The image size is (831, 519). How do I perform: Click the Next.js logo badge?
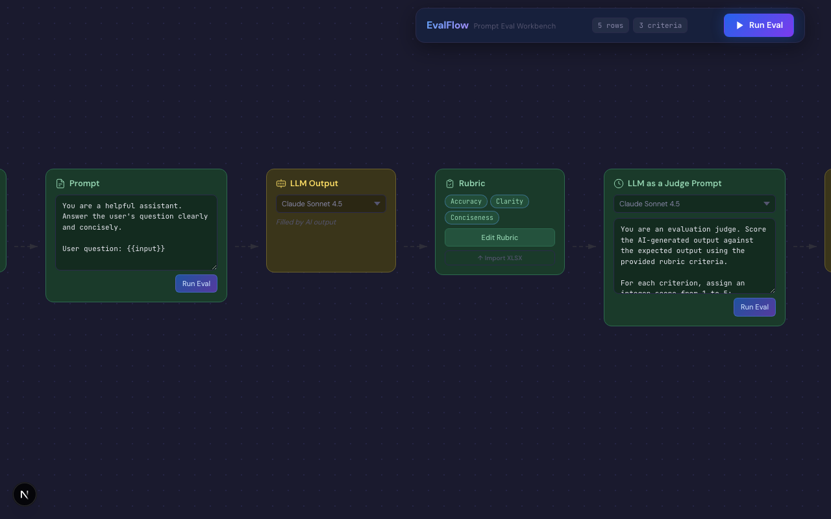click(25, 494)
